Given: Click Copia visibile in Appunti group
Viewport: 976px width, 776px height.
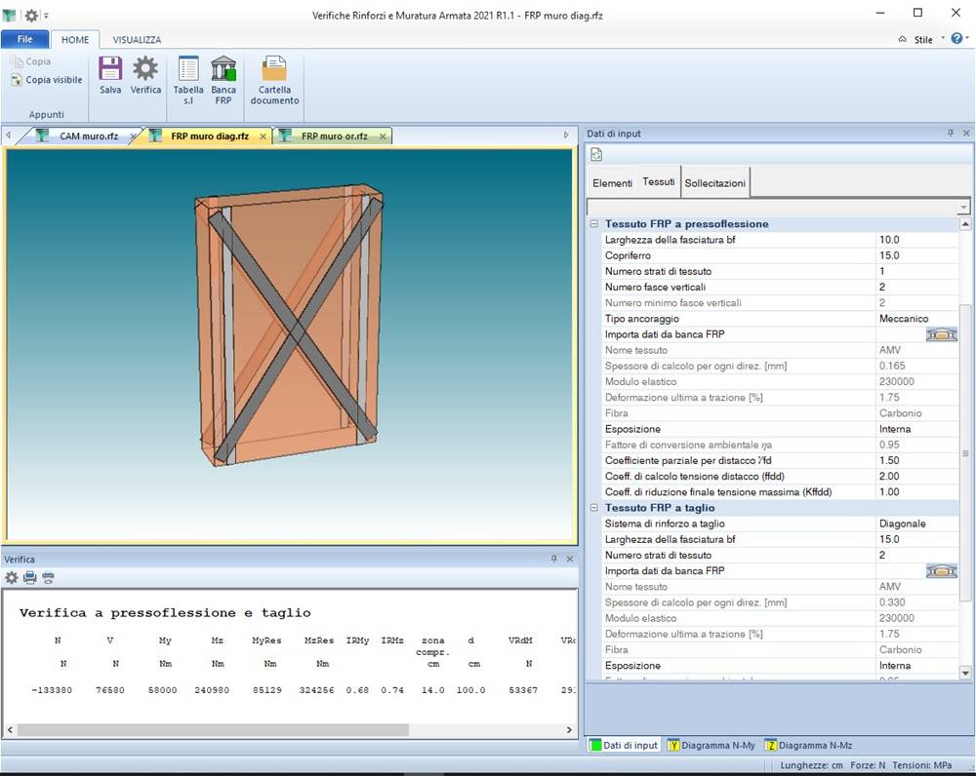Looking at the screenshot, I should (x=47, y=80).
